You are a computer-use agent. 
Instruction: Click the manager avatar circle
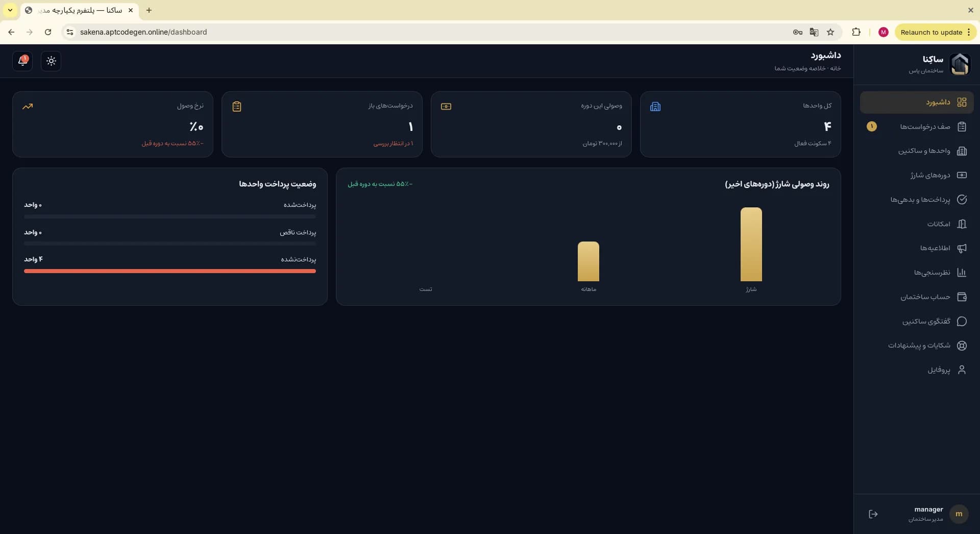959,514
